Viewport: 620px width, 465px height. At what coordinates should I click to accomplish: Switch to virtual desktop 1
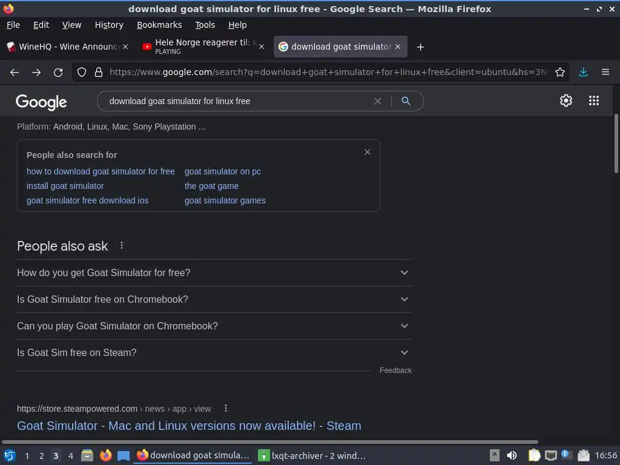click(x=27, y=455)
